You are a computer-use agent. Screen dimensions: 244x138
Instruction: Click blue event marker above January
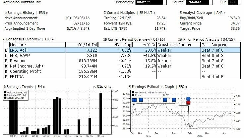point(174,100)
